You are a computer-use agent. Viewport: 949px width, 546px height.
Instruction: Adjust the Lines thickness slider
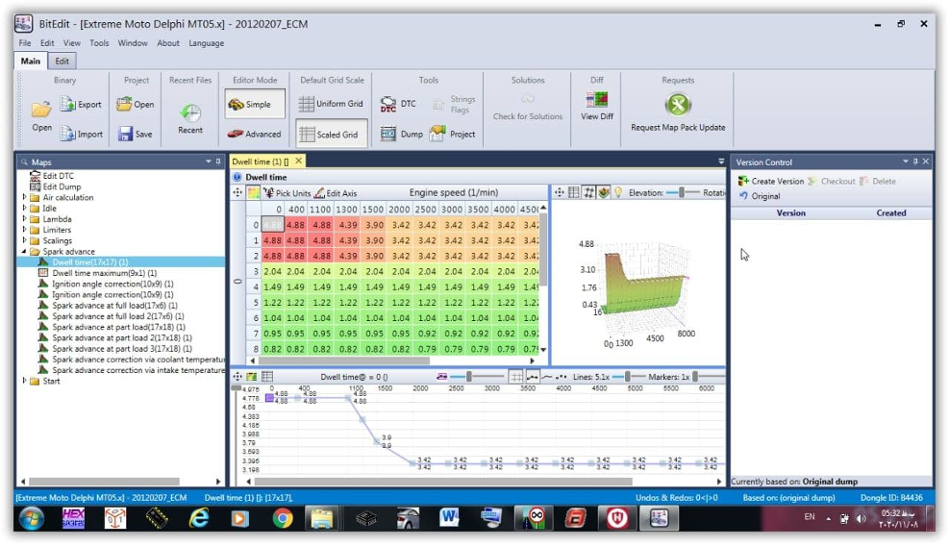point(628,377)
